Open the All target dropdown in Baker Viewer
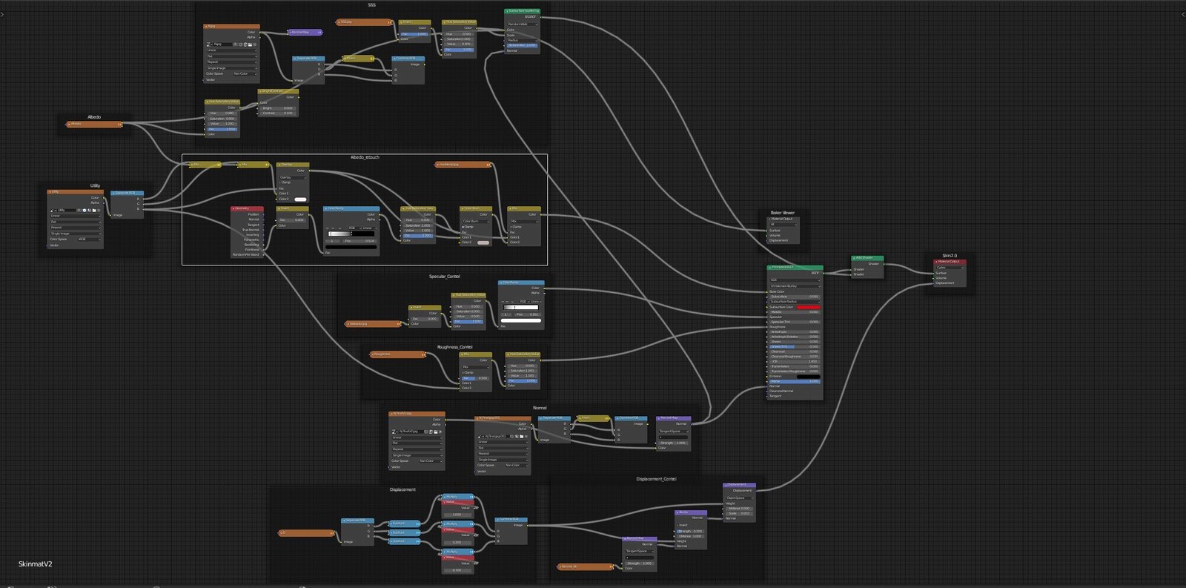The width and height of the screenshot is (1186, 588). click(x=784, y=225)
